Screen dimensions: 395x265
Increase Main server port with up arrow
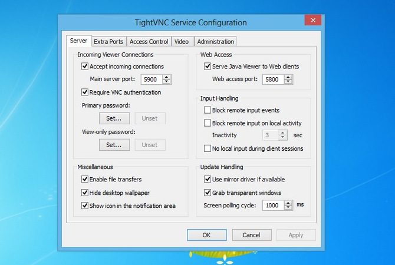(166, 77)
